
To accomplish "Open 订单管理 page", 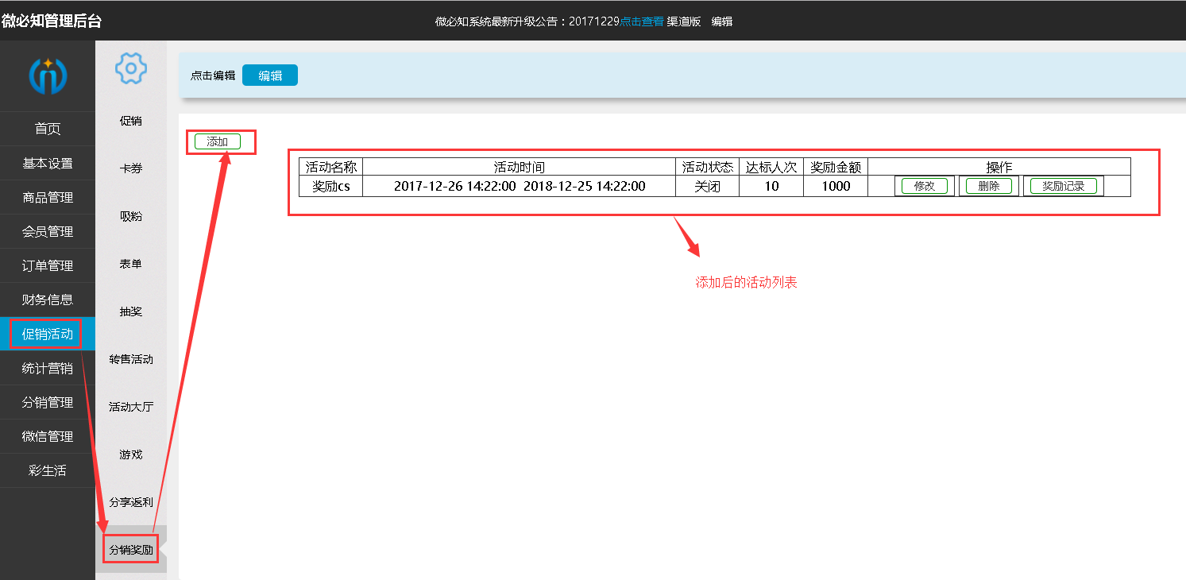I will click(x=48, y=265).
